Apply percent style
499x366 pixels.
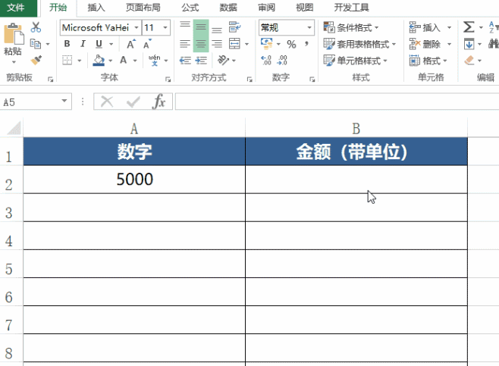tap(291, 44)
